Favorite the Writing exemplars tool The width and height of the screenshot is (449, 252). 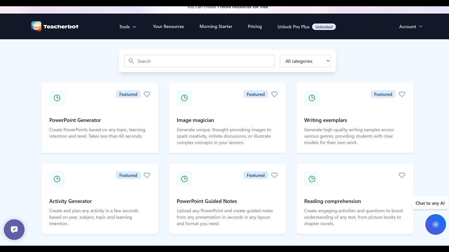click(x=402, y=94)
